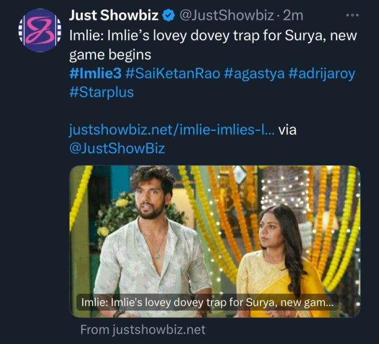The height and width of the screenshot is (344, 379).
Task: Click the word 'via' in the tweet
Action: click(287, 129)
